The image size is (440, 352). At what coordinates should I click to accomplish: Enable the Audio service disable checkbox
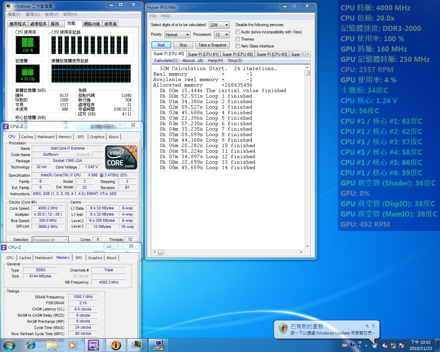[238, 32]
